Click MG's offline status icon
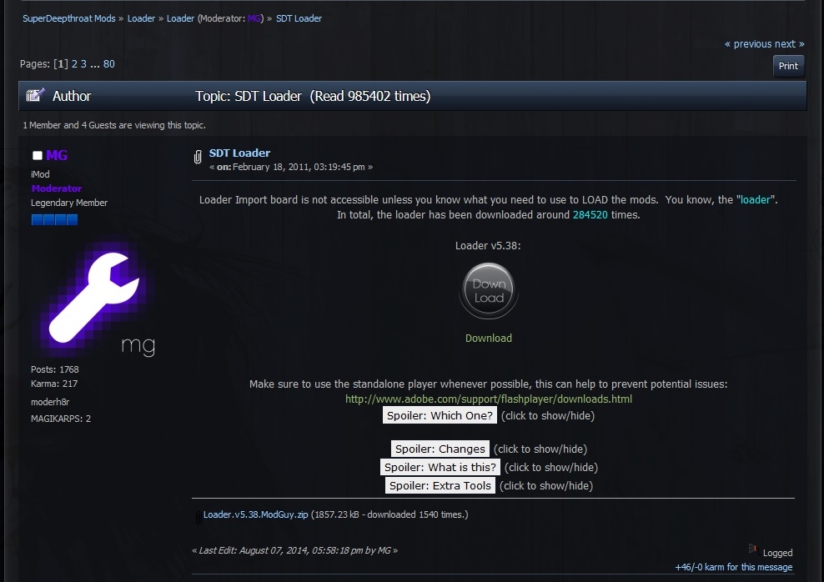 click(x=37, y=156)
